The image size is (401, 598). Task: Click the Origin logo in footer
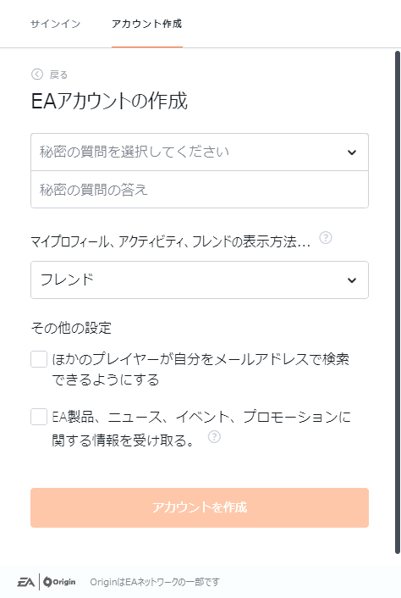(x=60, y=582)
